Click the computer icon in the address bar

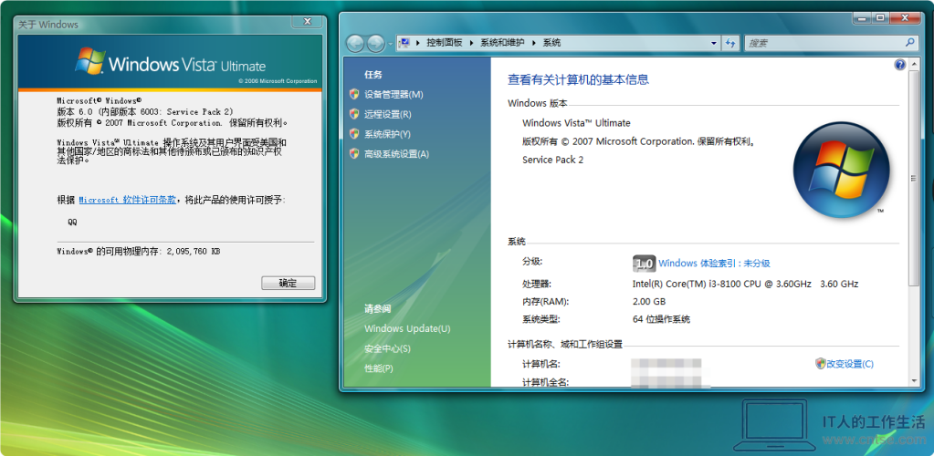click(x=404, y=43)
